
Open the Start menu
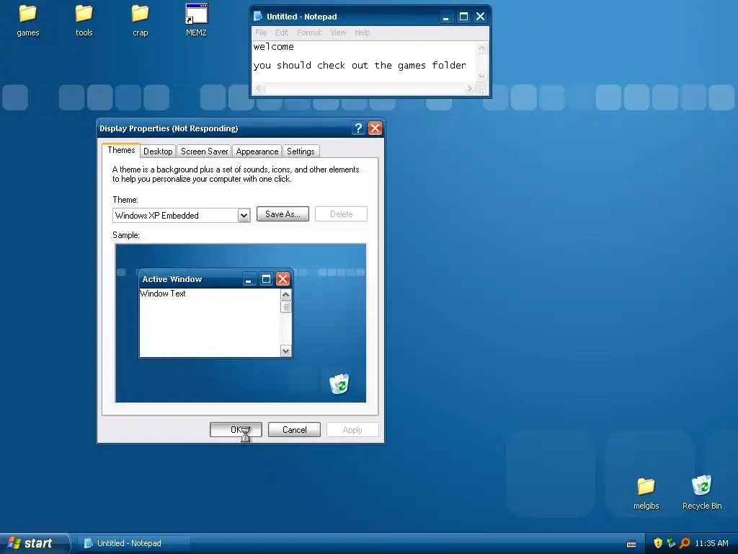(35, 543)
